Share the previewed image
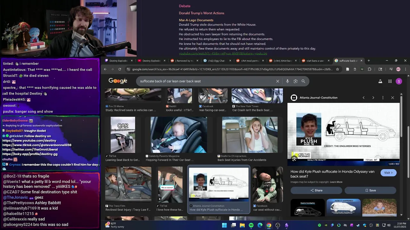 point(316,190)
